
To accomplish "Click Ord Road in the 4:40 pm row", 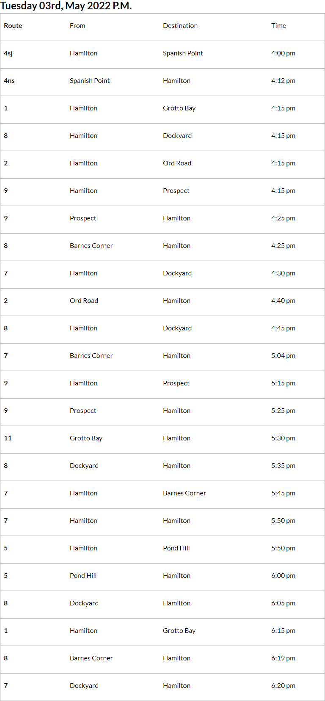I will pyautogui.click(x=84, y=301).
